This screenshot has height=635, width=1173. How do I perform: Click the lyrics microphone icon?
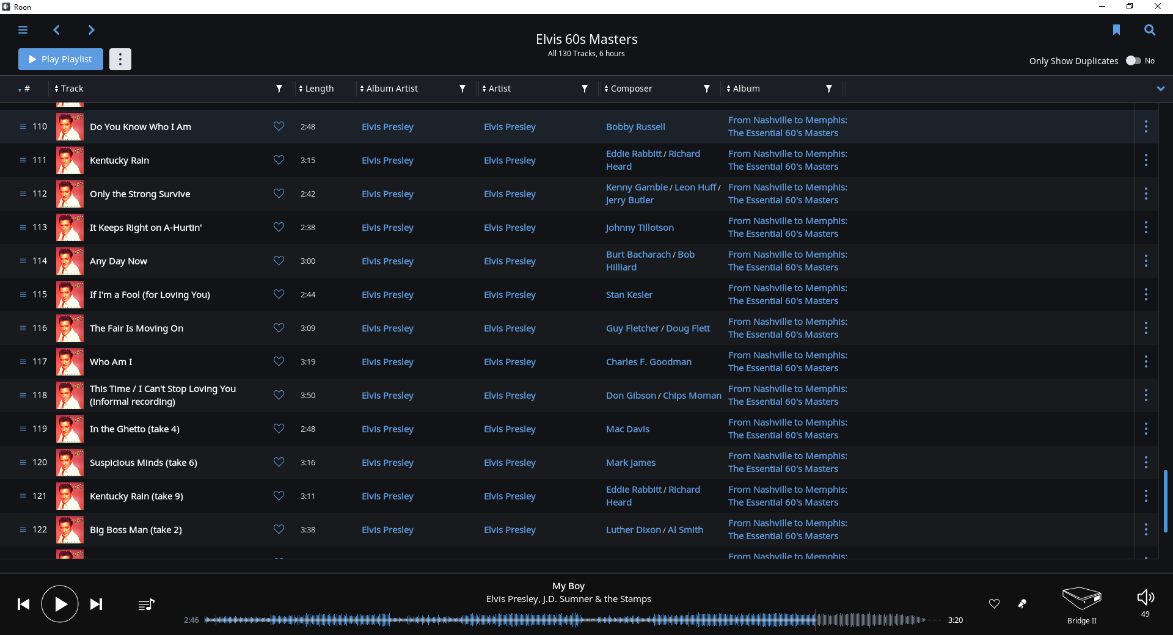coord(1022,604)
